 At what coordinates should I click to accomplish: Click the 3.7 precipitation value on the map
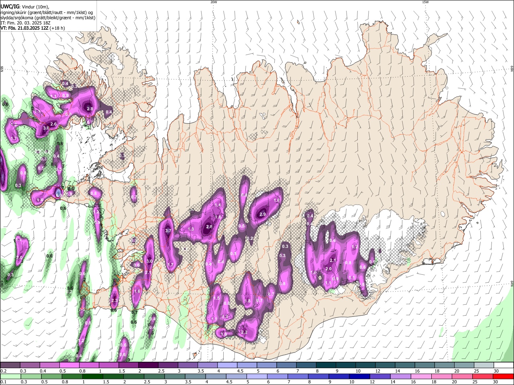[168, 231]
